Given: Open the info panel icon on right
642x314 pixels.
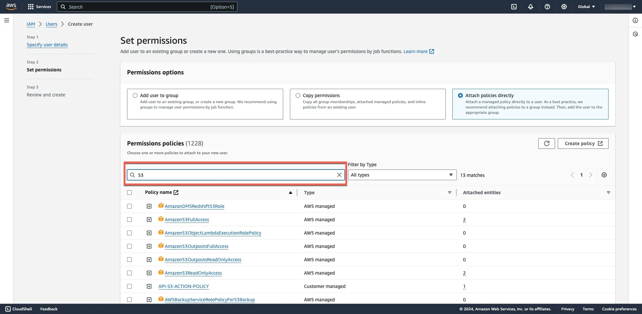Looking at the screenshot, I should (635, 20).
